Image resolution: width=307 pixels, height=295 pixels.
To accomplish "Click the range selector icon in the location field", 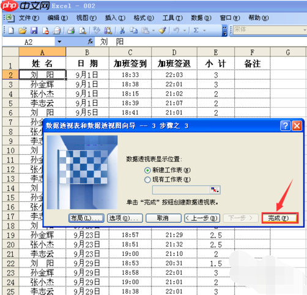I will tap(215, 190).
